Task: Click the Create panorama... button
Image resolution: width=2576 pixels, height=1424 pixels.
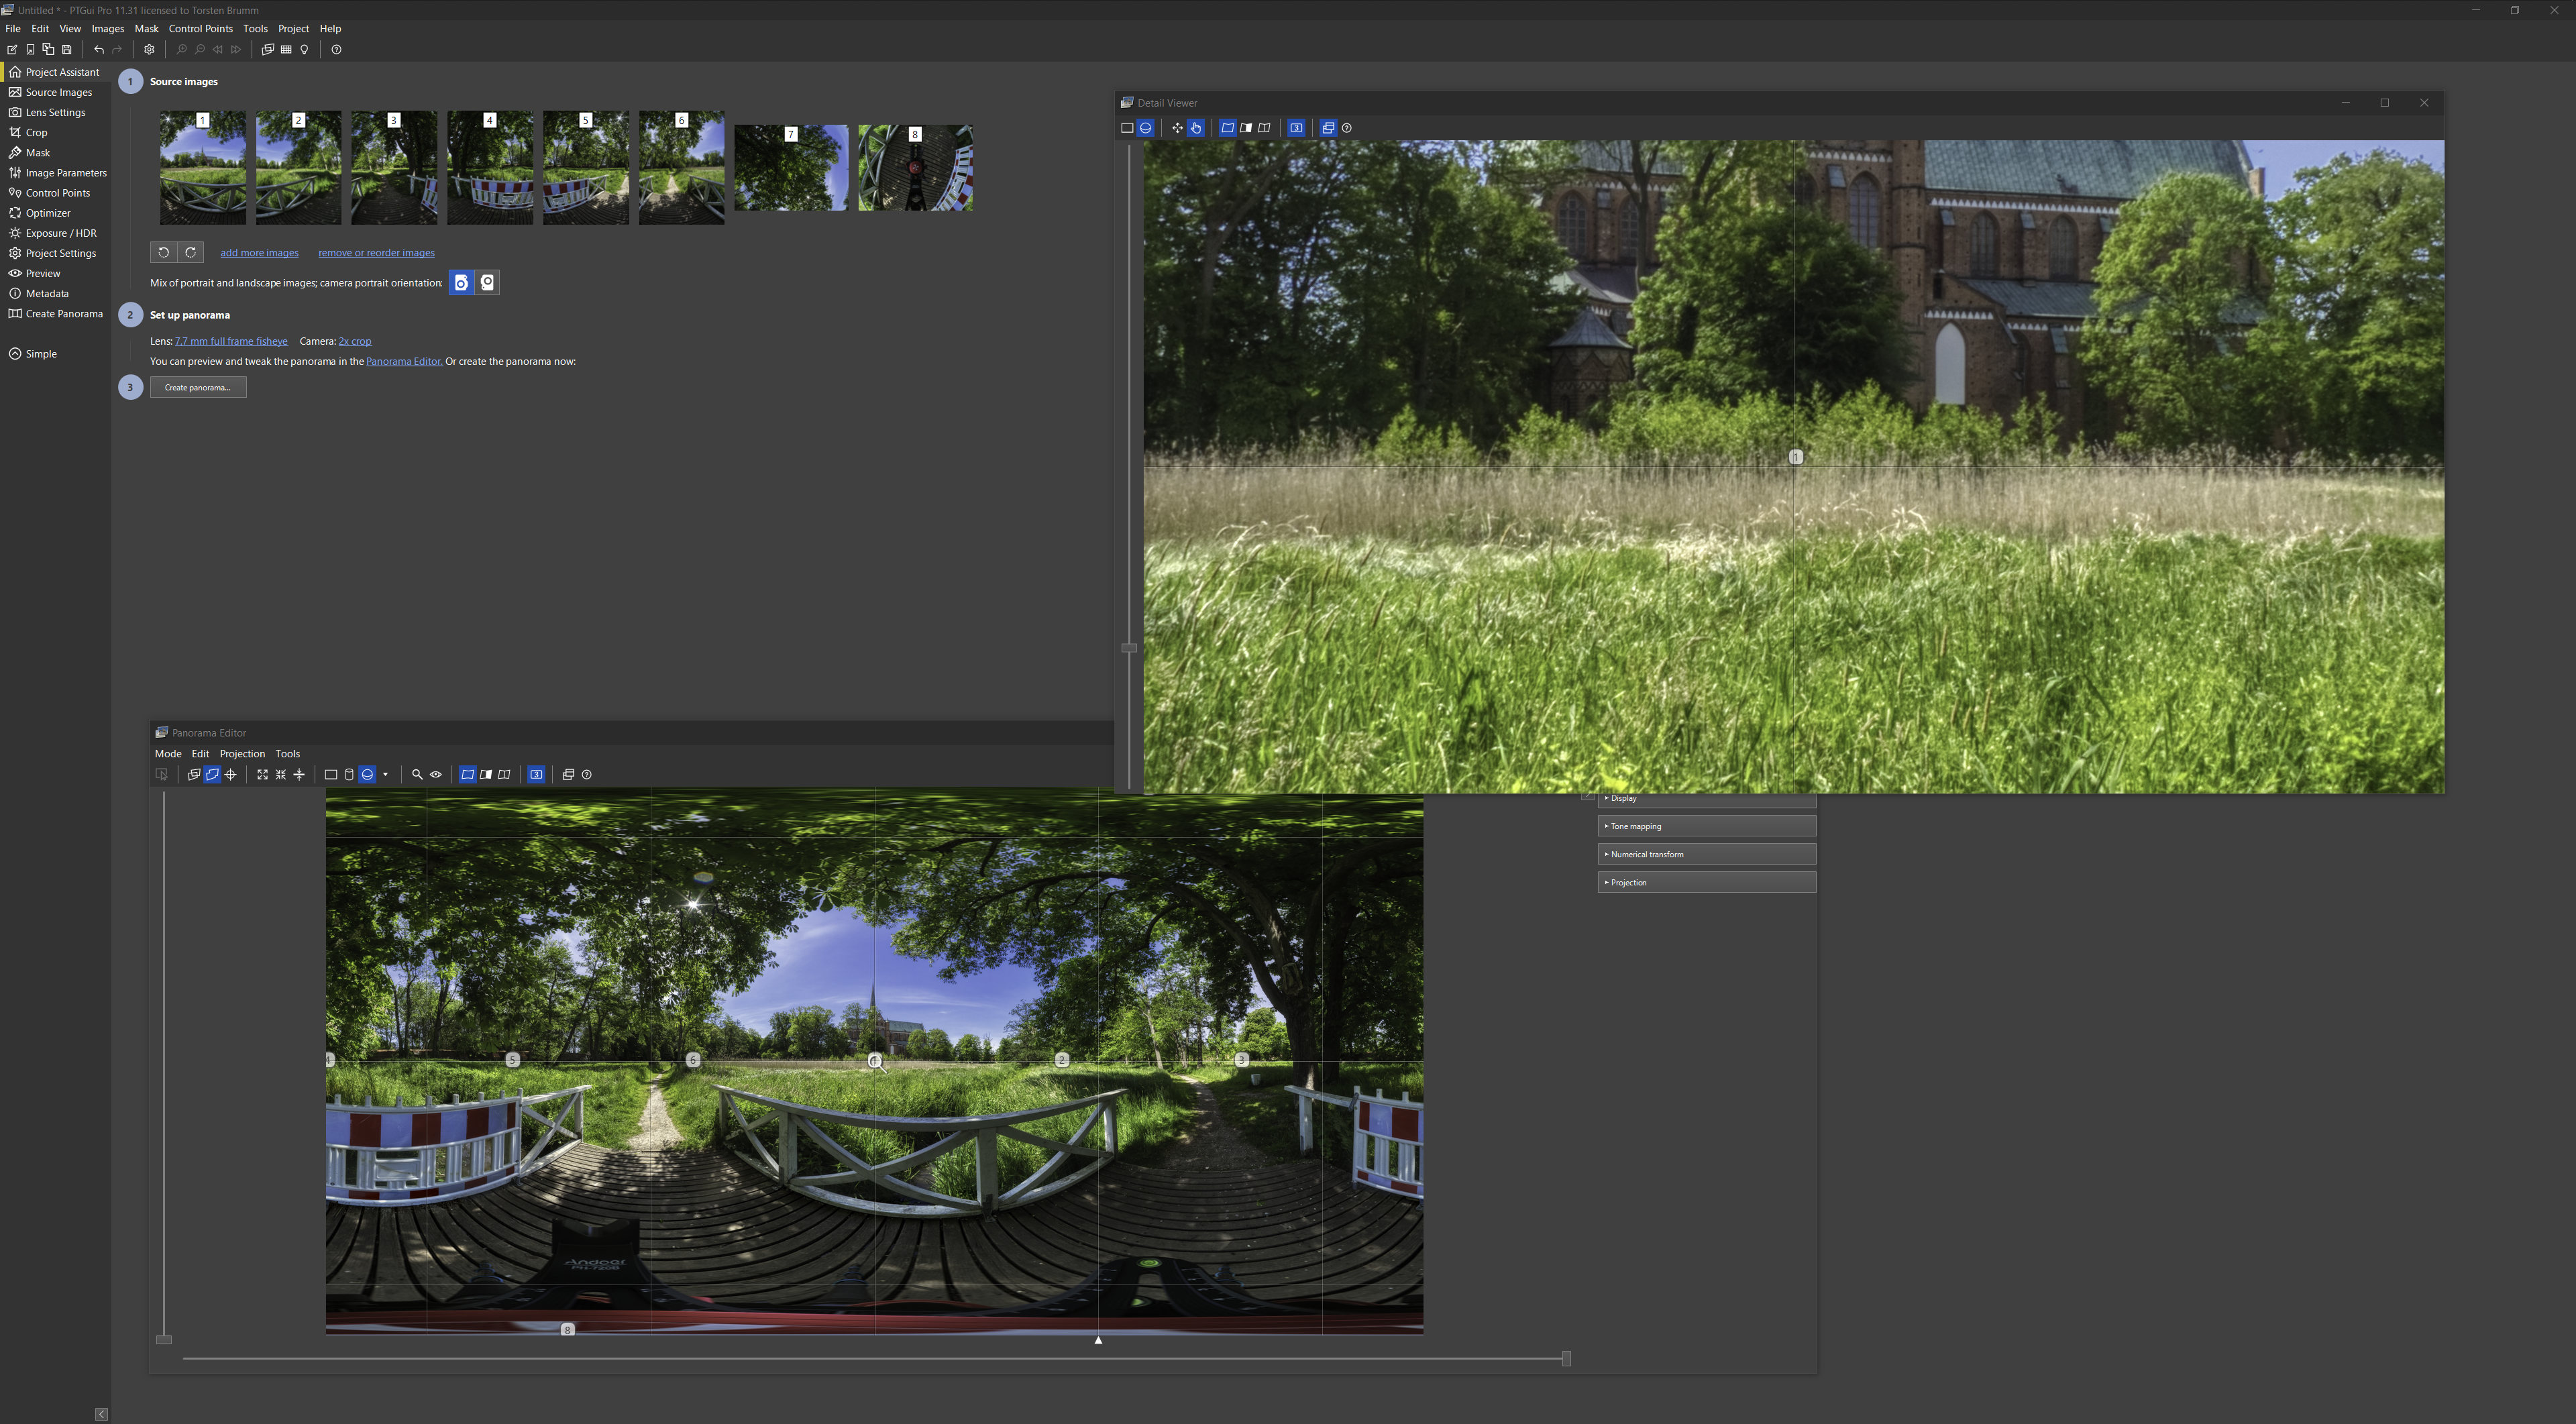Action: (198, 388)
